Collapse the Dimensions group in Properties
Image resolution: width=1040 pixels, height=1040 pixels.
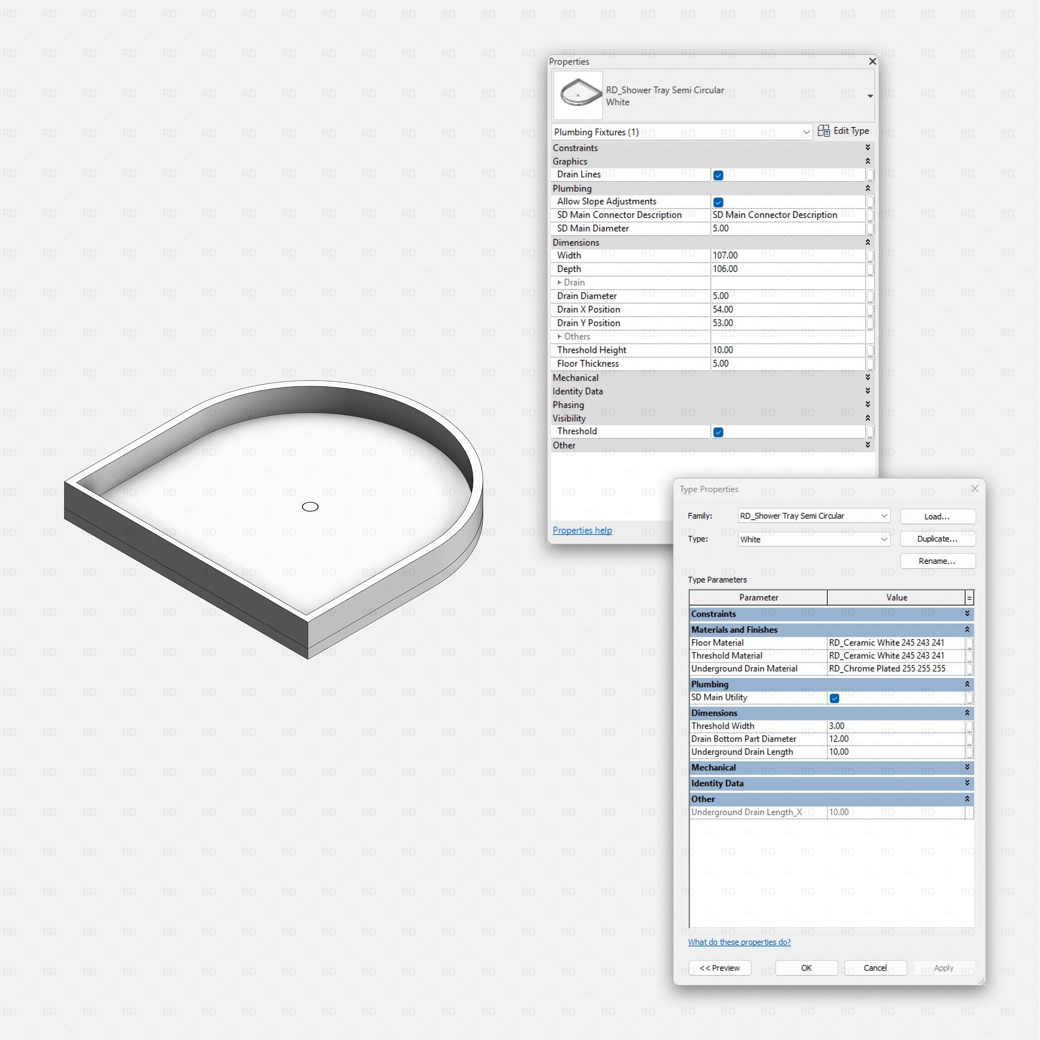point(868,242)
